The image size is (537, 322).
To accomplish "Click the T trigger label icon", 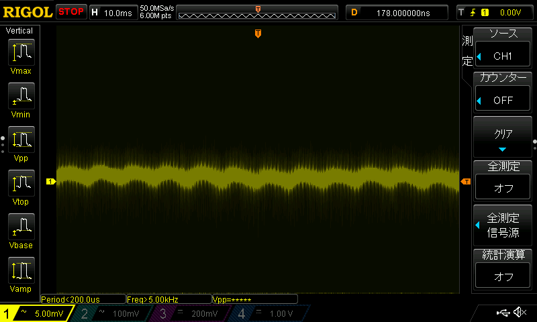I will (461, 12).
